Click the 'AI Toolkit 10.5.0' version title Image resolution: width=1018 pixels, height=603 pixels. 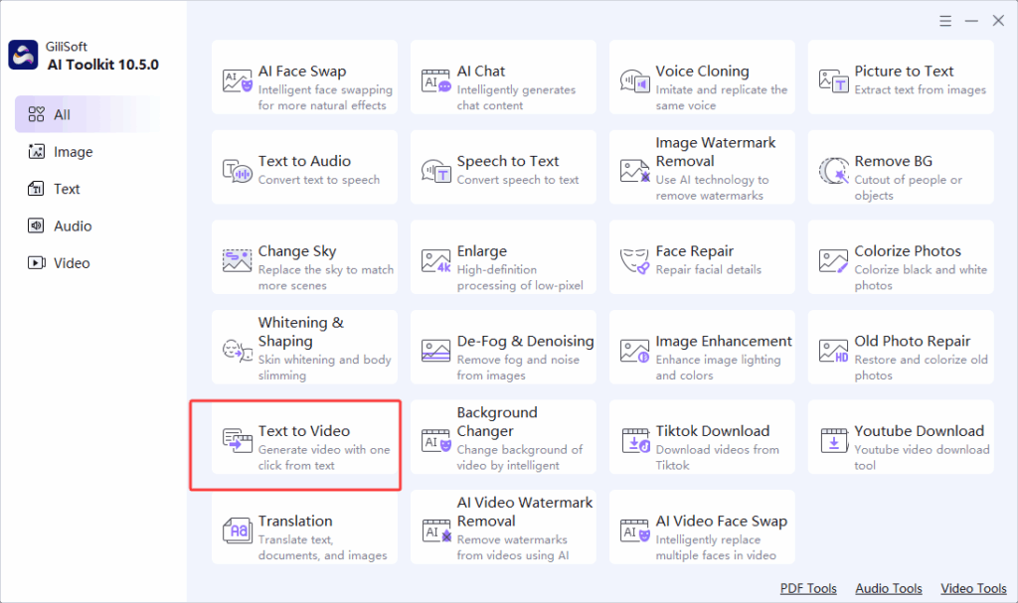[x=102, y=65]
